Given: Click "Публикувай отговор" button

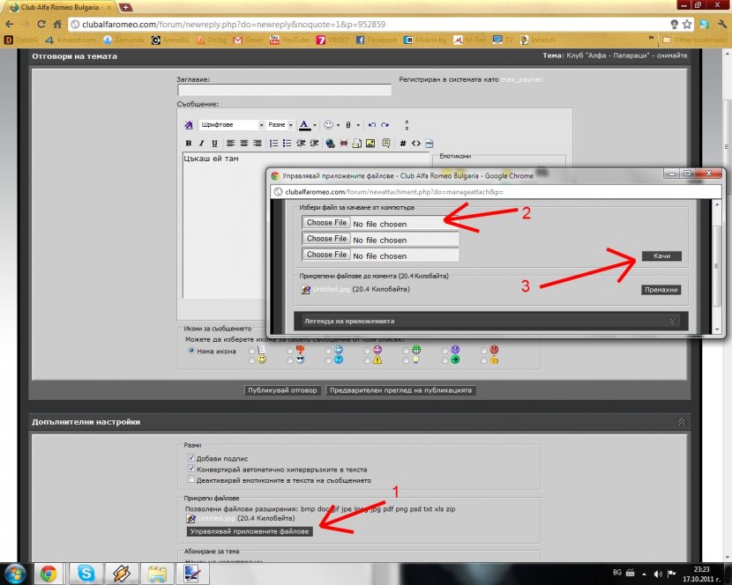Looking at the screenshot, I should [282, 389].
